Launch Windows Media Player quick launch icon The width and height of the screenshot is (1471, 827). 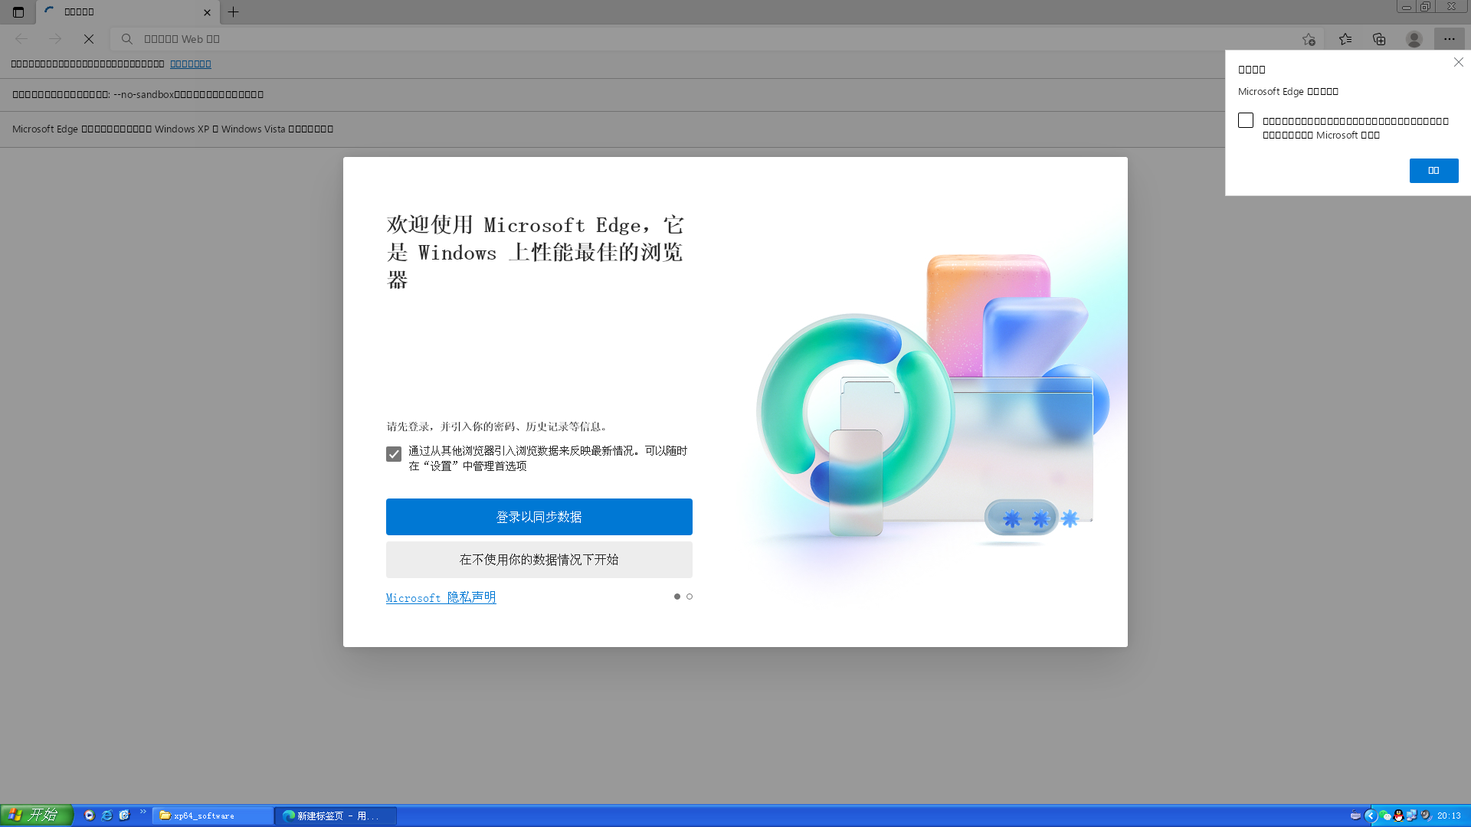tap(90, 816)
